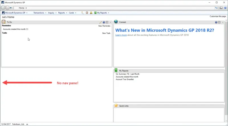Click the task clipboard icon in toolbar

(x=87, y=13)
